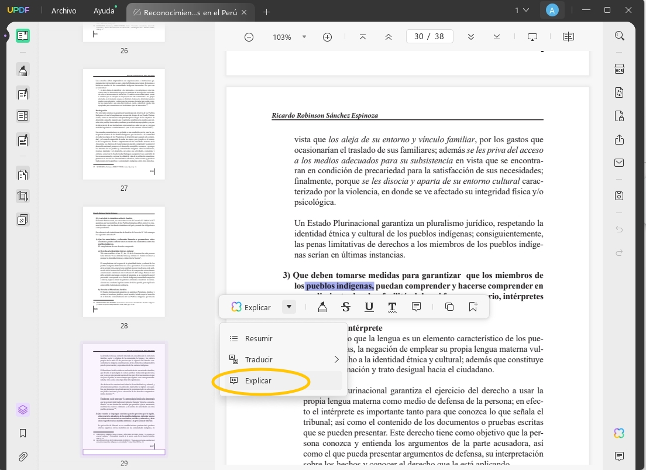
Task: Choose Explicar from the AI menu
Action: 282,380
